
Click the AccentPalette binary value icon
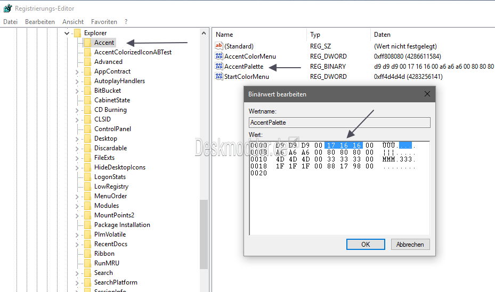click(219, 66)
